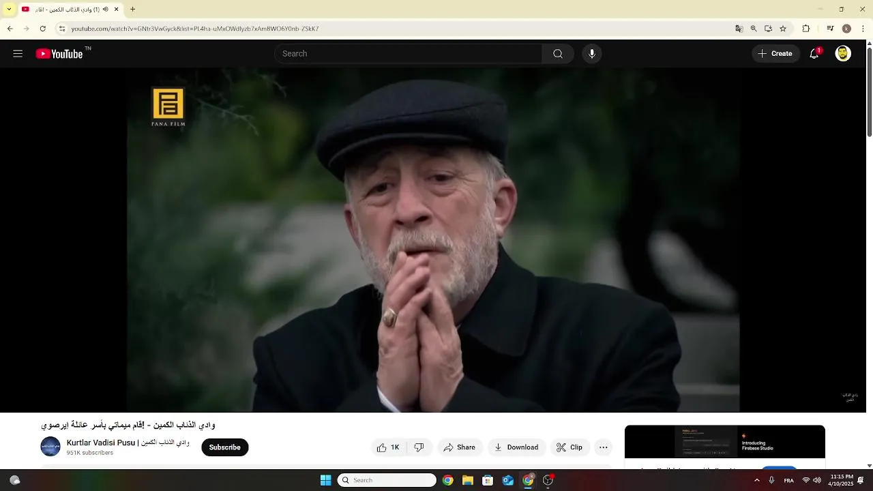
Task: Open a new browser tab
Action: point(132,10)
